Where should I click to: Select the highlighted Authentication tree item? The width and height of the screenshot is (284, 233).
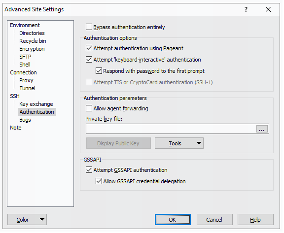[37, 112]
